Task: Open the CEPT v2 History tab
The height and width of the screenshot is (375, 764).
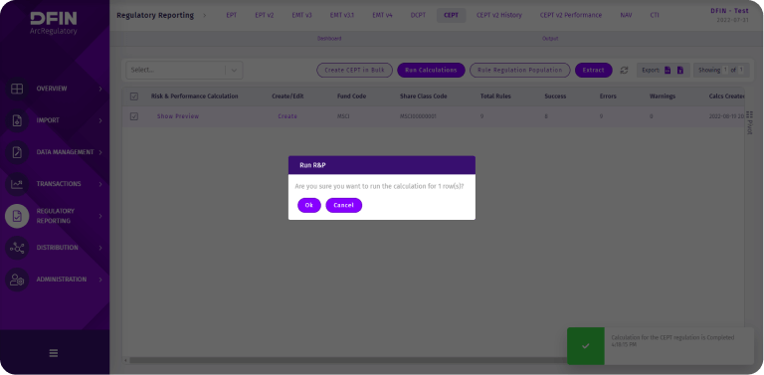Action: click(x=499, y=16)
